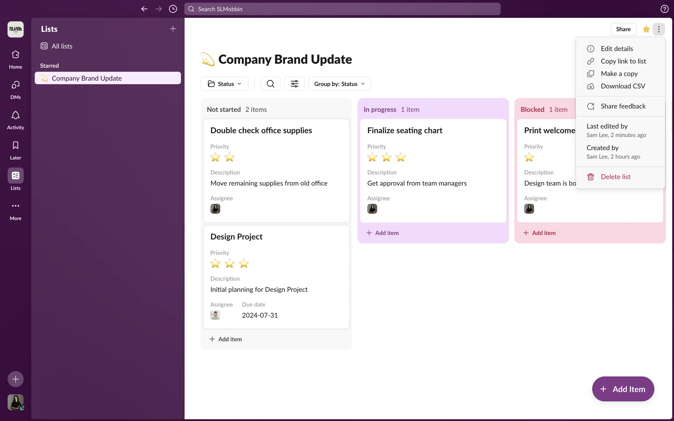Select Make a copy menu option
This screenshot has height=421, width=674.
[x=619, y=74]
